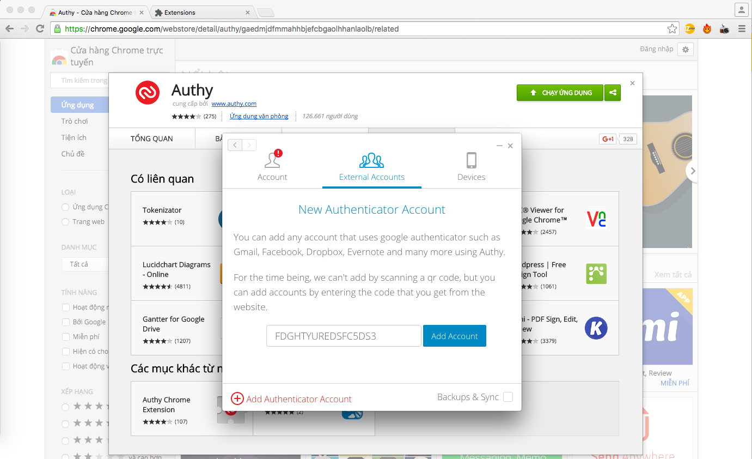Click the Xem tất cả link
752x459 pixels.
coord(673,275)
